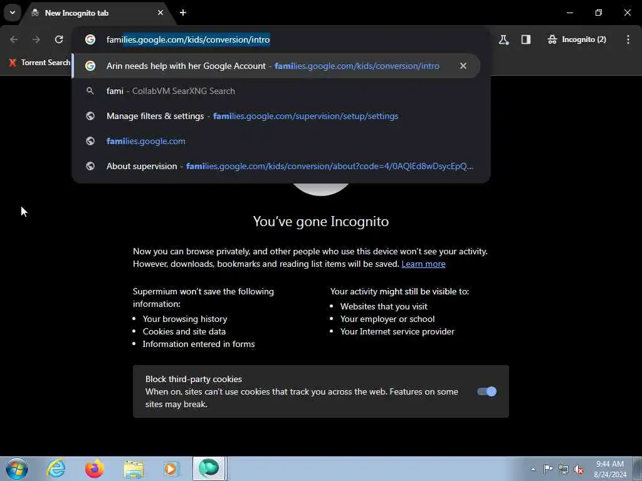The image size is (642, 481).
Task: Remove the Arin Google Account suggestion
Action: coord(463,66)
